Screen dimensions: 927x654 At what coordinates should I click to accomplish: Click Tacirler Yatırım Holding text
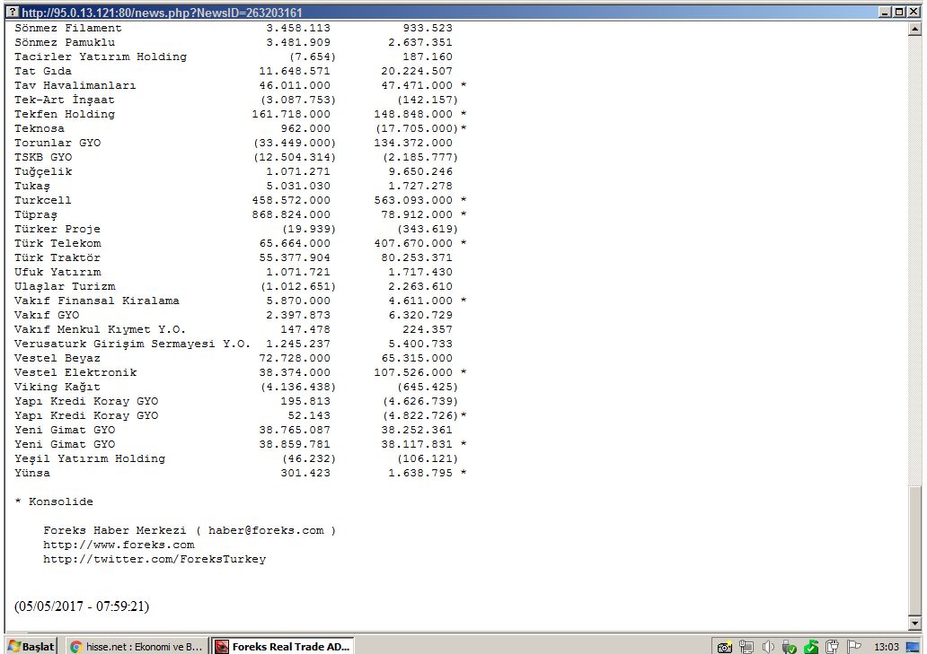coord(101,57)
